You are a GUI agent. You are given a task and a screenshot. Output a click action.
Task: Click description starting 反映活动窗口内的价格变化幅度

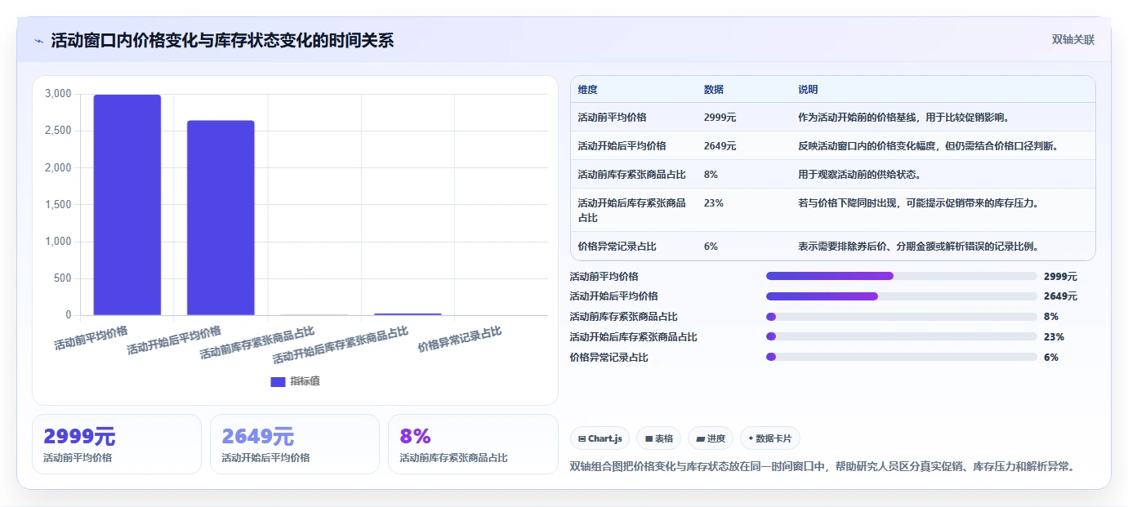929,146
